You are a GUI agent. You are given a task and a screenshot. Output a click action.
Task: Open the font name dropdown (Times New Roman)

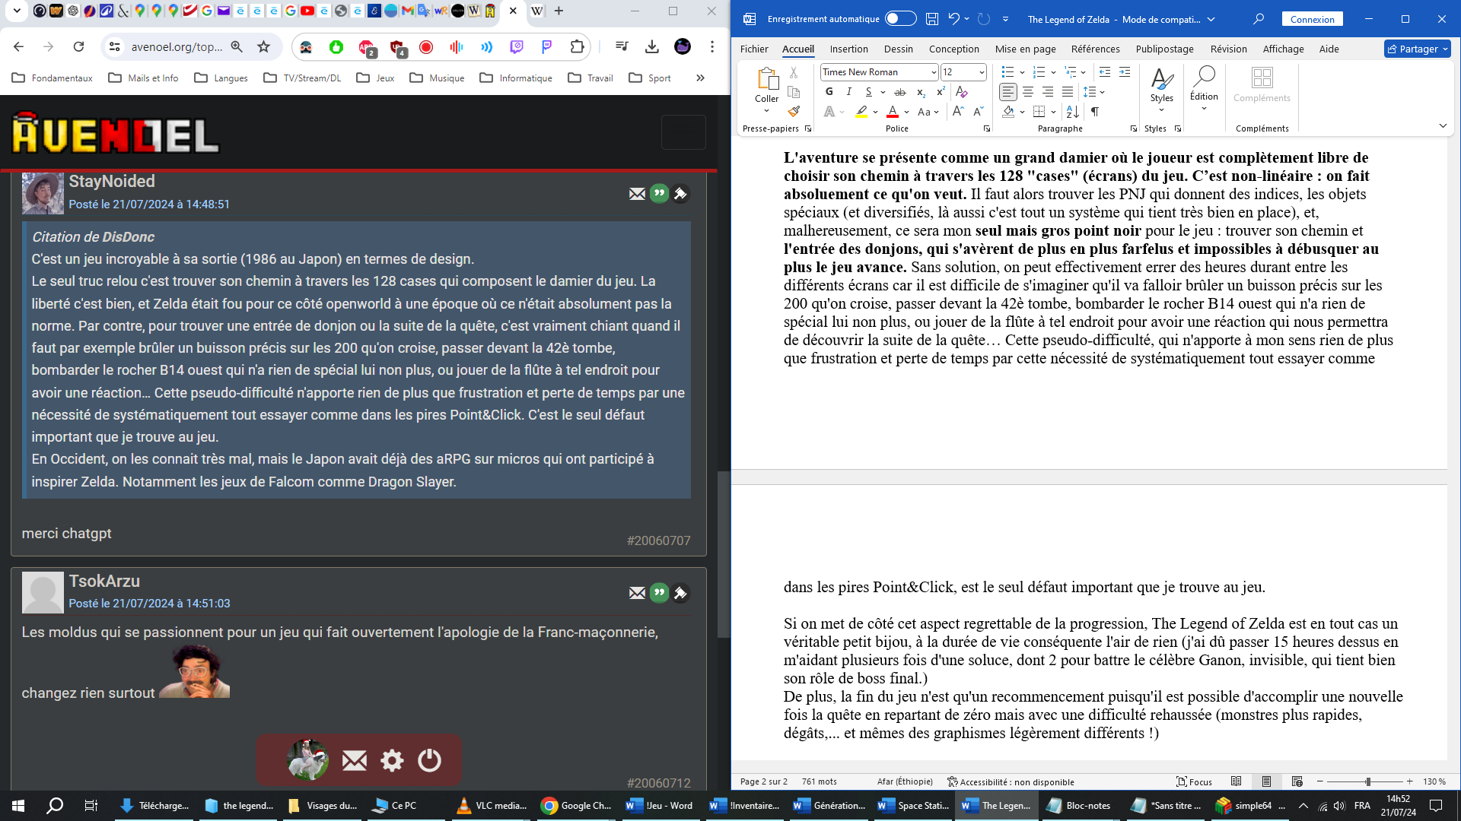point(934,72)
